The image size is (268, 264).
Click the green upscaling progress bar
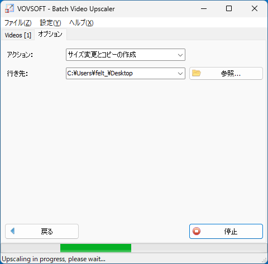pos(95,248)
